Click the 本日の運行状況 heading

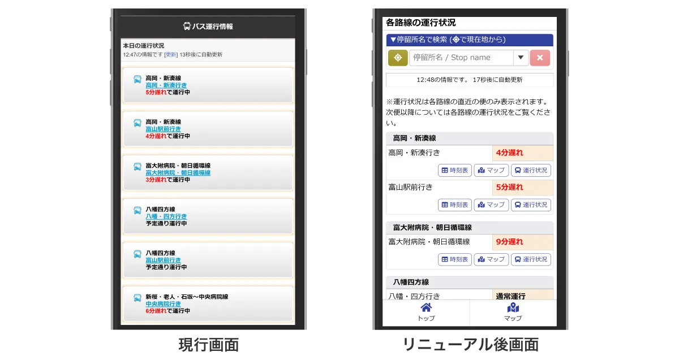(144, 45)
